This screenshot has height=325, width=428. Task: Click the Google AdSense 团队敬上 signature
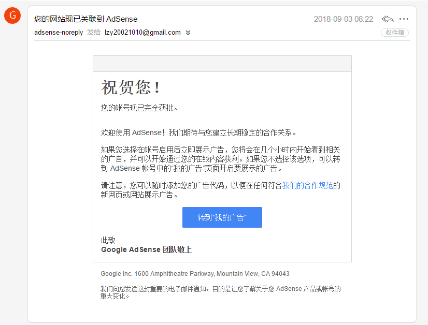click(146, 249)
